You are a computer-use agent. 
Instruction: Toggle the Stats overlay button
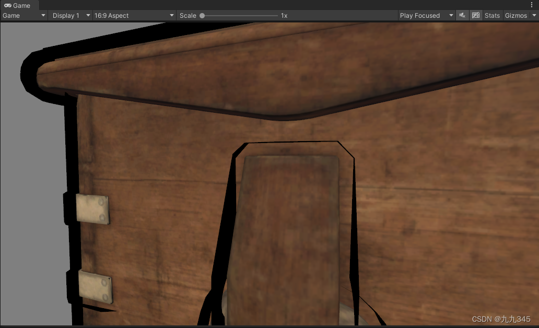click(492, 16)
